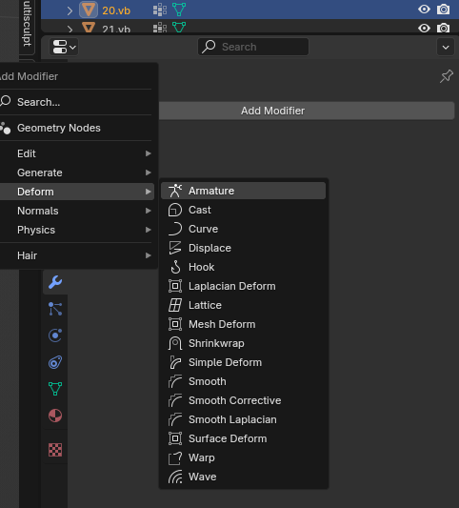
Task: Open the Edit modifier submenu
Action: (77, 153)
